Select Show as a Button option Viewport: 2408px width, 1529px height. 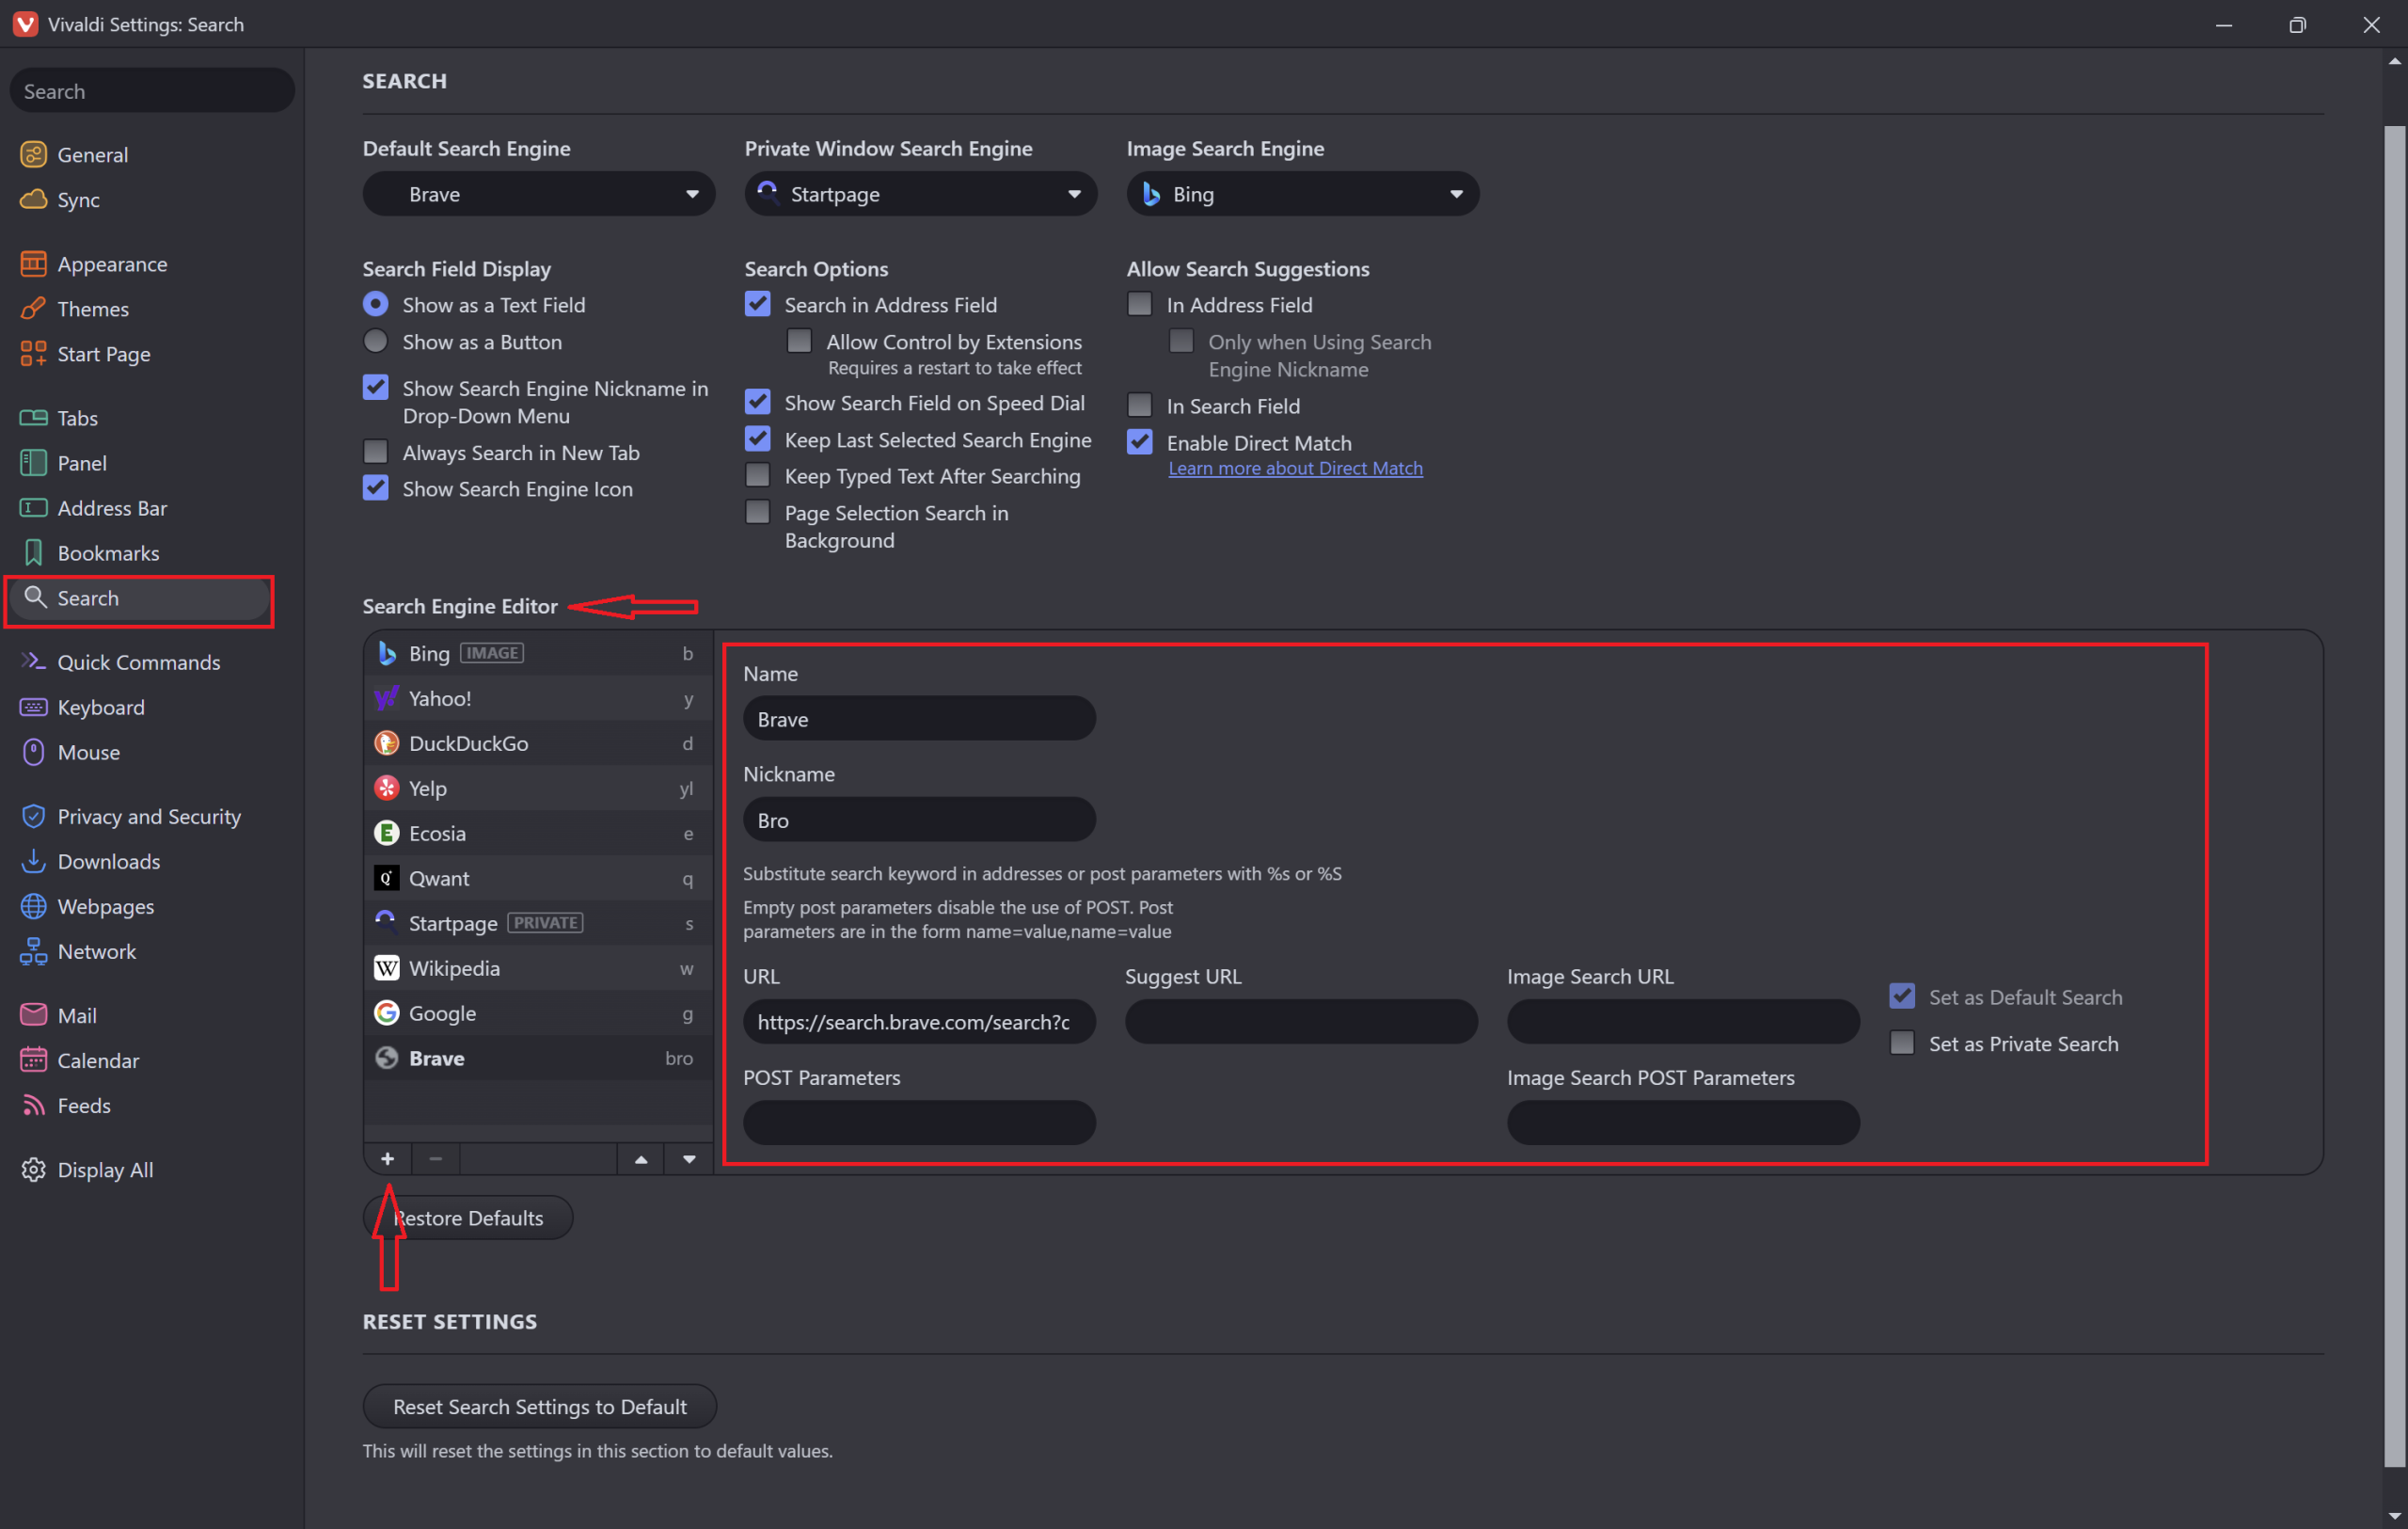point(375,341)
